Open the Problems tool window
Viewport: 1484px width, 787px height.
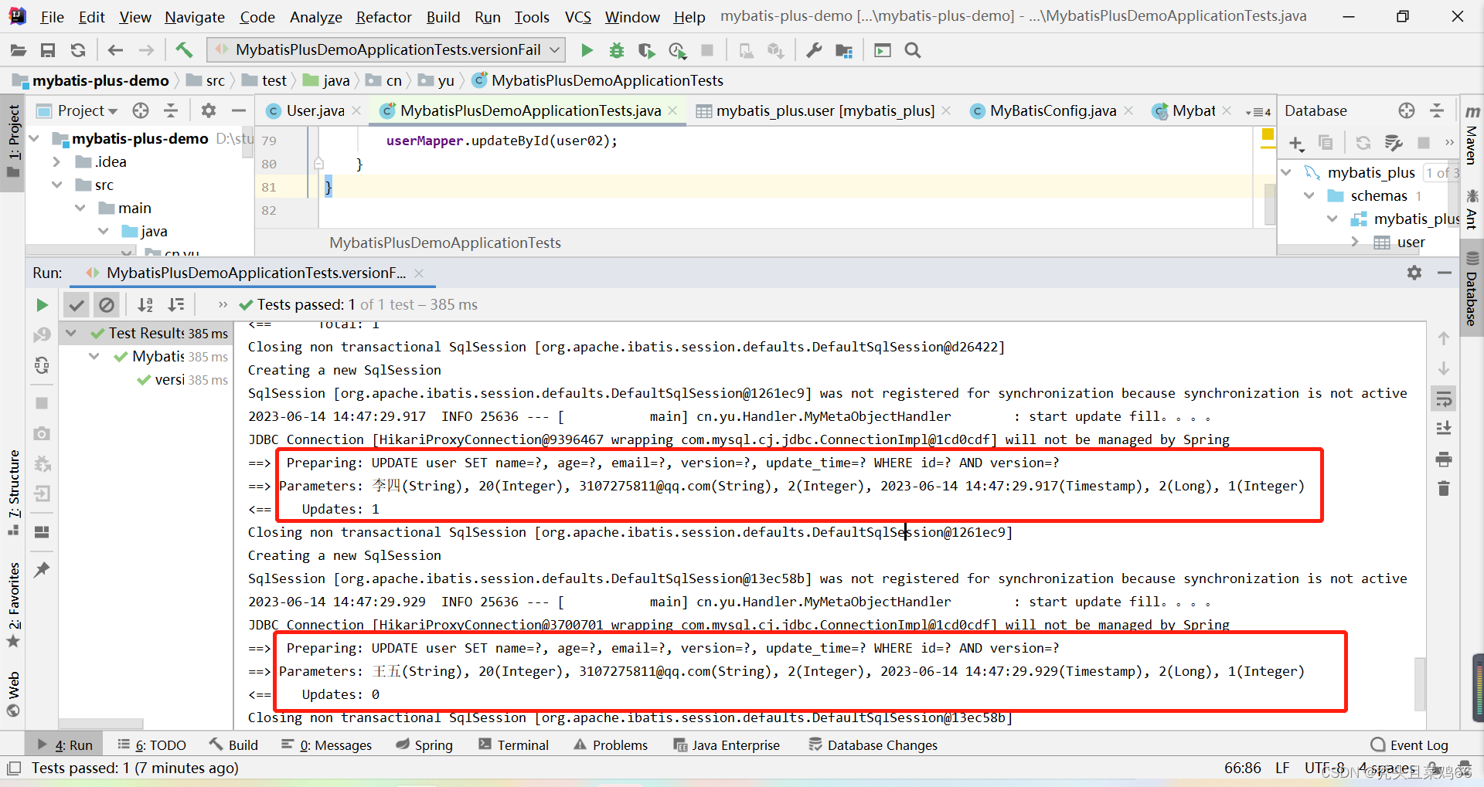[611, 745]
